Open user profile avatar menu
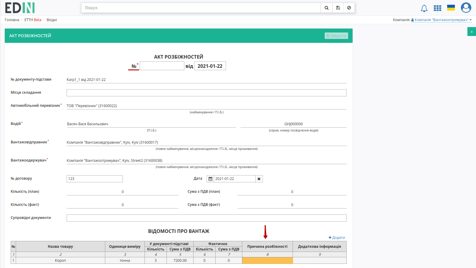 click(466, 8)
